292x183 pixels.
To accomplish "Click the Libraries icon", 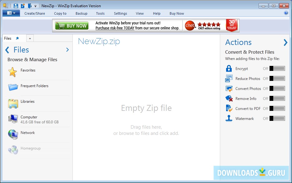I will pyautogui.click(x=13, y=103).
